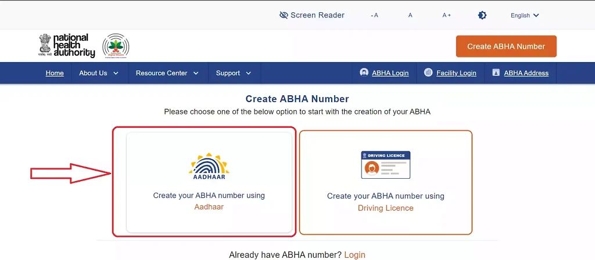
Task: Click the National Health Authority logo
Action: (x=66, y=45)
